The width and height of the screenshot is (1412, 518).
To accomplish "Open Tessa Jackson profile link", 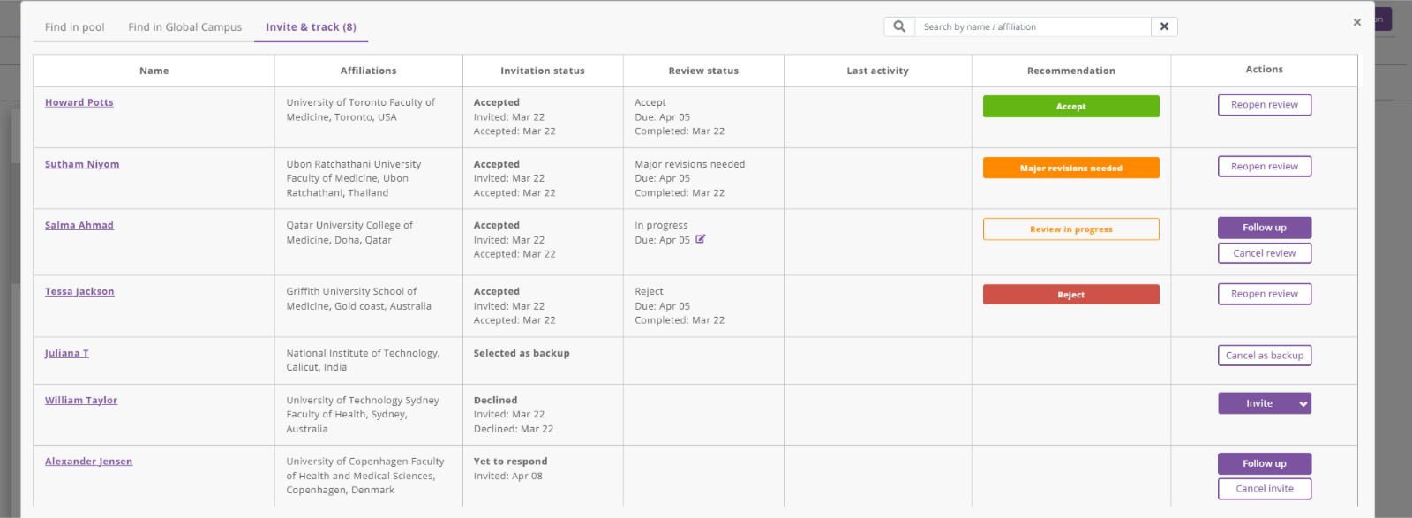I will (x=79, y=291).
